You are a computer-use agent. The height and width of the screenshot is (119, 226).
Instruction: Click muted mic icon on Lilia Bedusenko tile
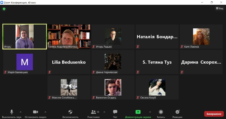pos(50,72)
